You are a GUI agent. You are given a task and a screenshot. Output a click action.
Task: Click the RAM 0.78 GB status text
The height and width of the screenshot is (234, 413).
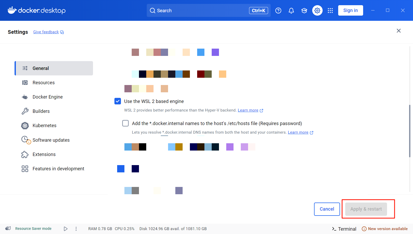tap(100, 229)
